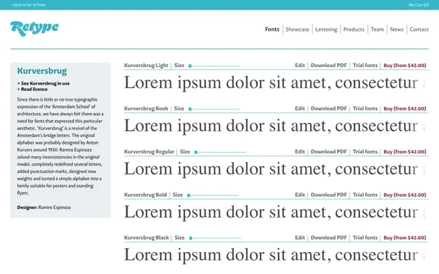
Task: Click designer name Ramiro Espinoza
Action: click(54, 208)
